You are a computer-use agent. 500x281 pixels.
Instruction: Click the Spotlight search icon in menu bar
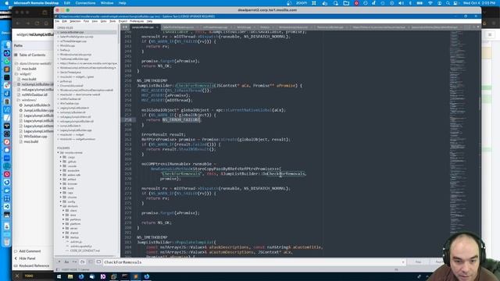pos(448,3)
